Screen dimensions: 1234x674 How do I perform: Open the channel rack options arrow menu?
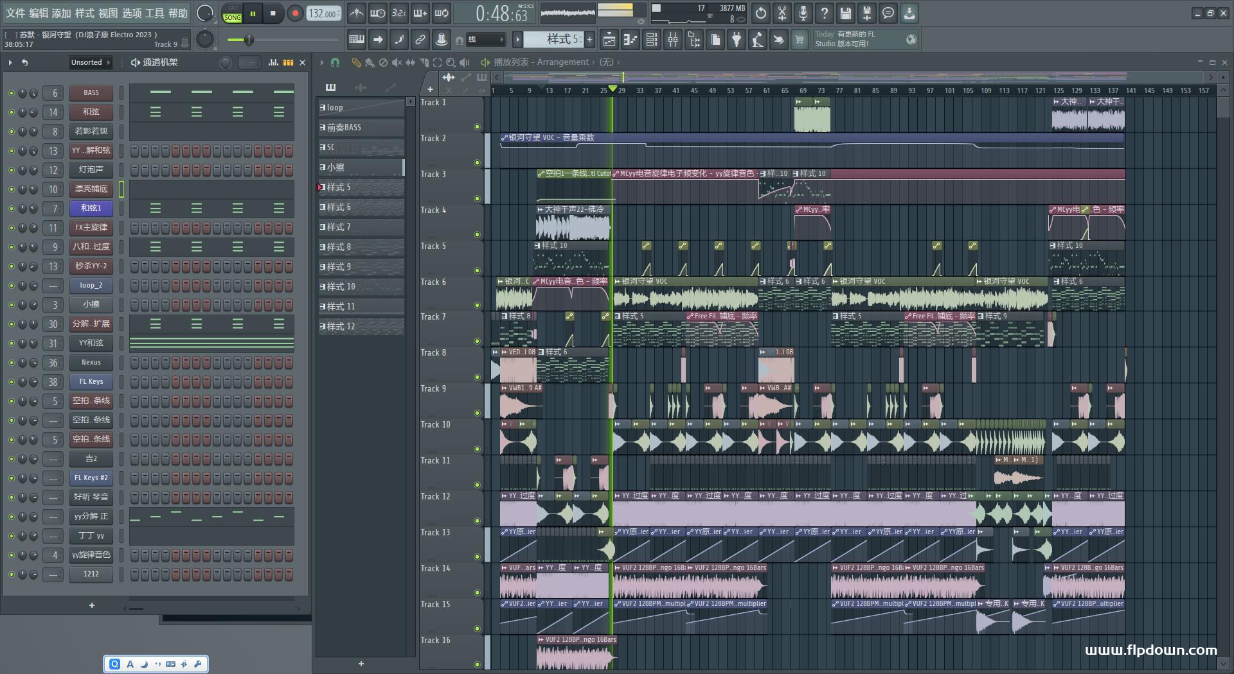click(x=10, y=62)
